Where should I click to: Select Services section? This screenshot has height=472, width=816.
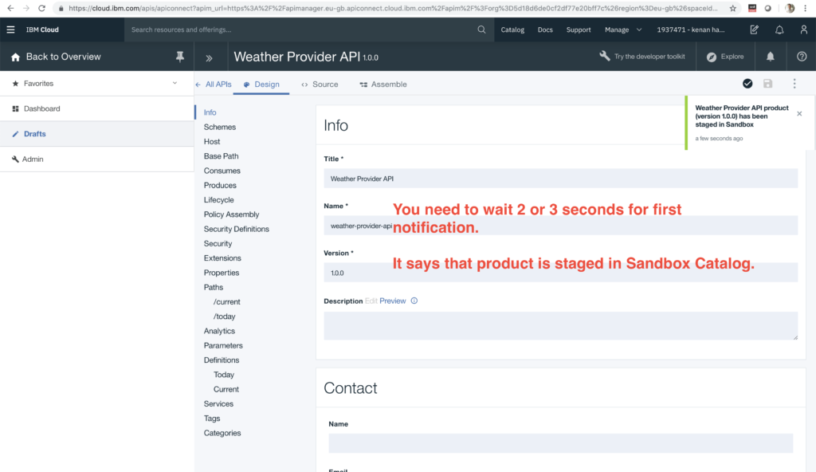tap(218, 404)
